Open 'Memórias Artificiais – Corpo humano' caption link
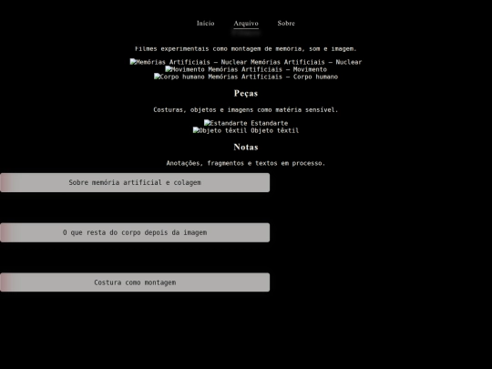The width and height of the screenshot is (492, 369). pyautogui.click(x=273, y=77)
